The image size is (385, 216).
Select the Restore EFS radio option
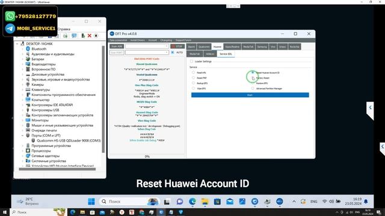(253, 83)
